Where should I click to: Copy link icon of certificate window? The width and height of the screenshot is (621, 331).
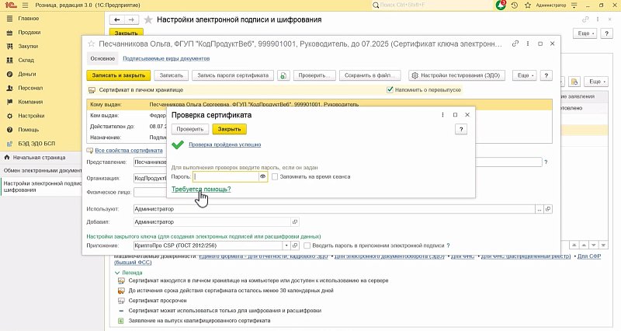tap(515, 44)
